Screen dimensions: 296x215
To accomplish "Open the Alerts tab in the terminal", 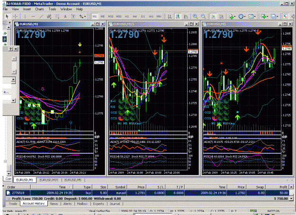I will (67, 204).
